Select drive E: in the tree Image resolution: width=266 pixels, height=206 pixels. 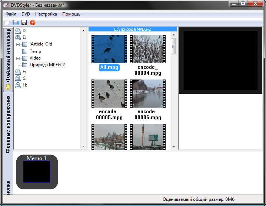(x=24, y=37)
